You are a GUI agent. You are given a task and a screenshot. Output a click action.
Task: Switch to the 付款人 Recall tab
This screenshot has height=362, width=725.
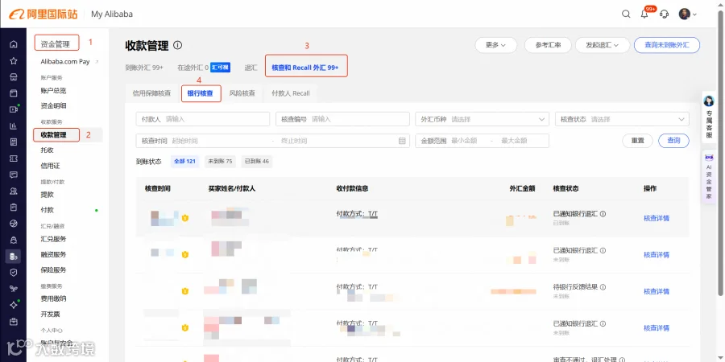point(291,93)
